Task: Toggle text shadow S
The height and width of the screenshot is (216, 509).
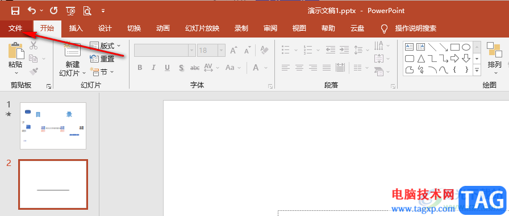Action: (181, 68)
